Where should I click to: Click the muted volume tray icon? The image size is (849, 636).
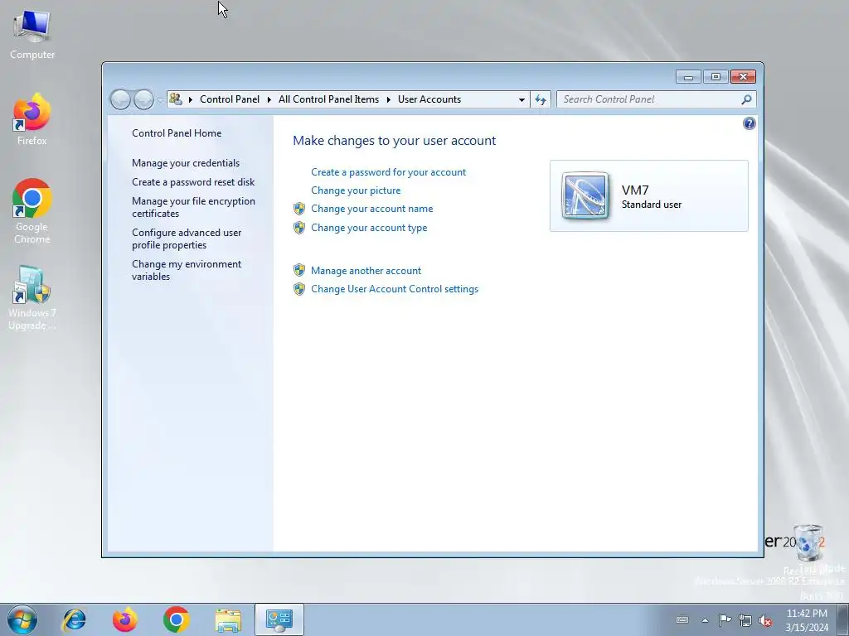pos(765,619)
